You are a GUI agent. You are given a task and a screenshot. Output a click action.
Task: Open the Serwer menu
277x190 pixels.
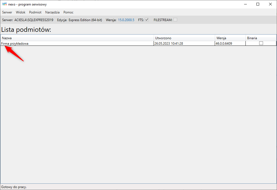pos(7,12)
